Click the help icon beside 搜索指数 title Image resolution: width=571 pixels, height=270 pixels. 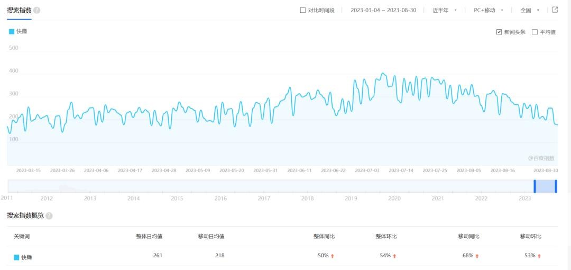[36, 10]
